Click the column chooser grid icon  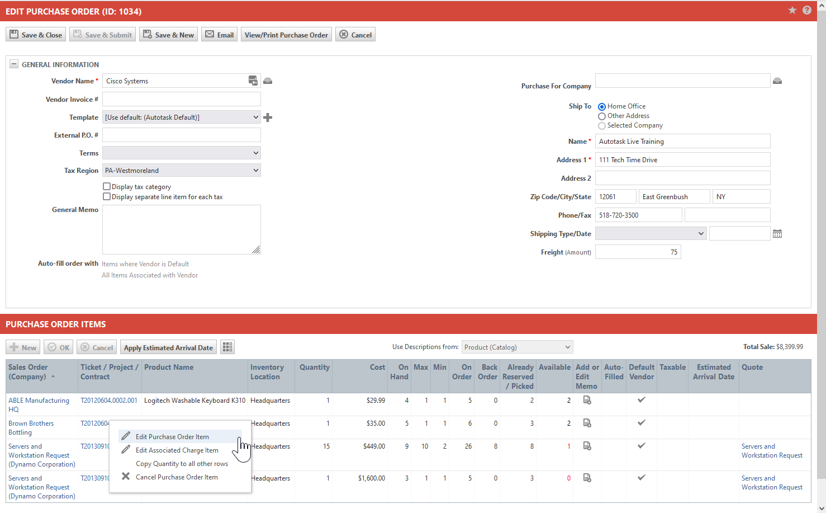click(x=227, y=347)
